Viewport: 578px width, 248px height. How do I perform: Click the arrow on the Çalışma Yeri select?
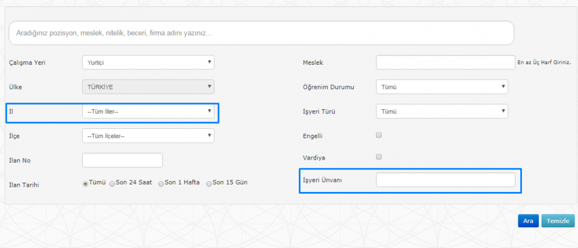(209, 62)
